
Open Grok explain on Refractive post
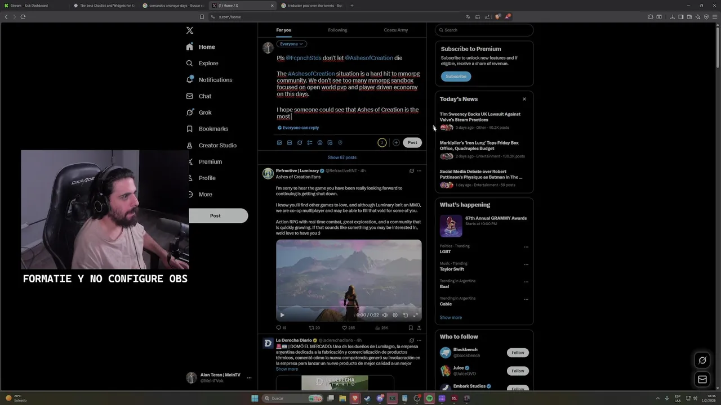point(411,171)
